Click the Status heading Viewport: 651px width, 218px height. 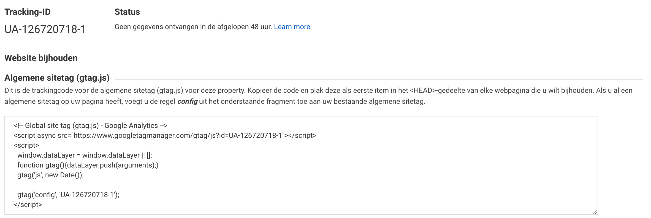[x=127, y=12]
